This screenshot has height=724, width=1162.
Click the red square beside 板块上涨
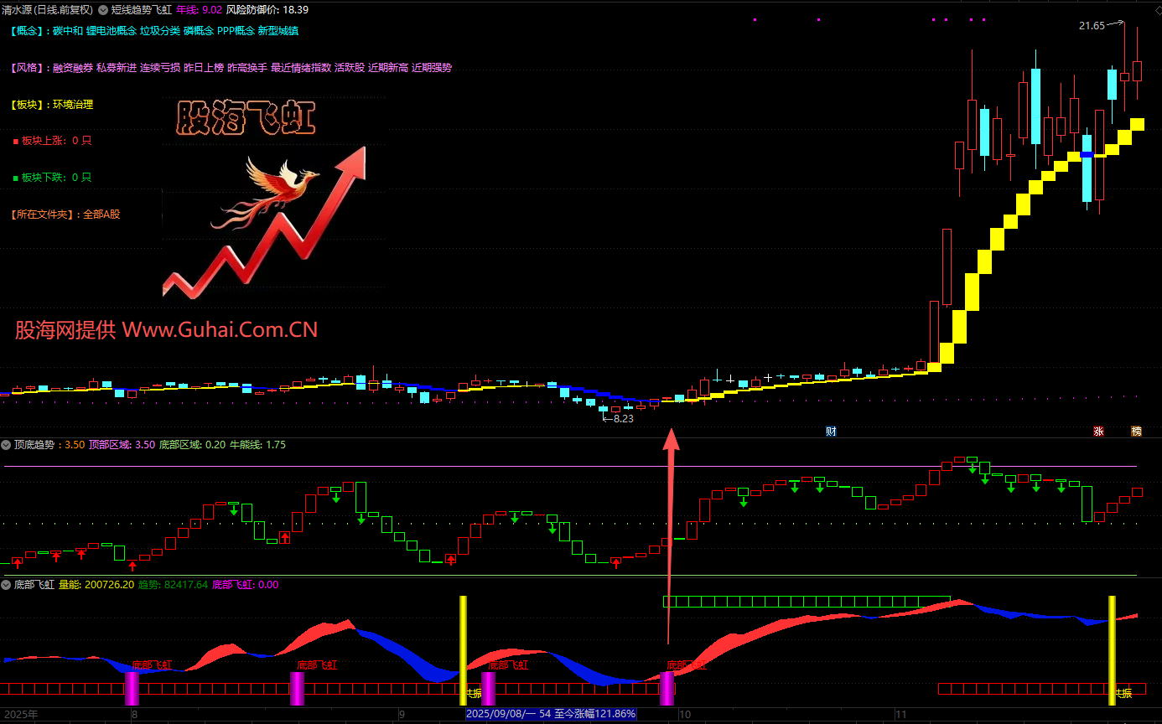pyautogui.click(x=15, y=142)
